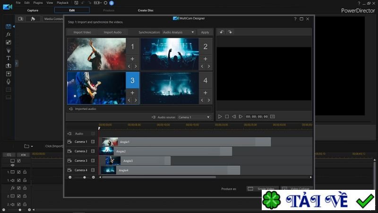Open the Title Room (T icon)

pyautogui.click(x=8, y=58)
